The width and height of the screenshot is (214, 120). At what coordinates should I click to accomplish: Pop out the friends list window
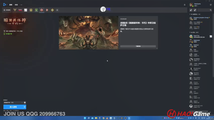point(211,5)
